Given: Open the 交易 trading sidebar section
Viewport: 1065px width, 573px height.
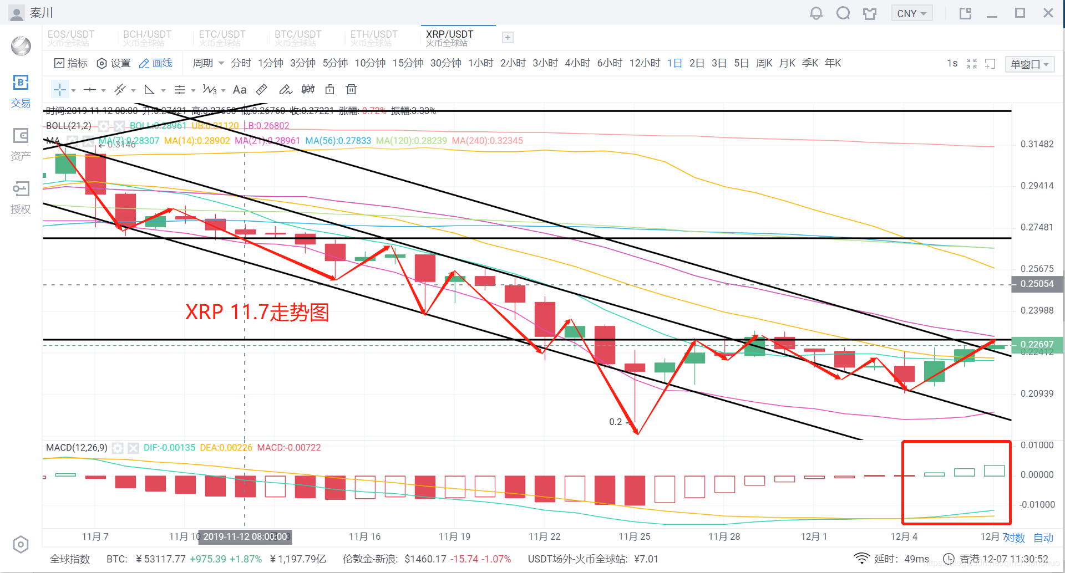Looking at the screenshot, I should coord(21,91).
